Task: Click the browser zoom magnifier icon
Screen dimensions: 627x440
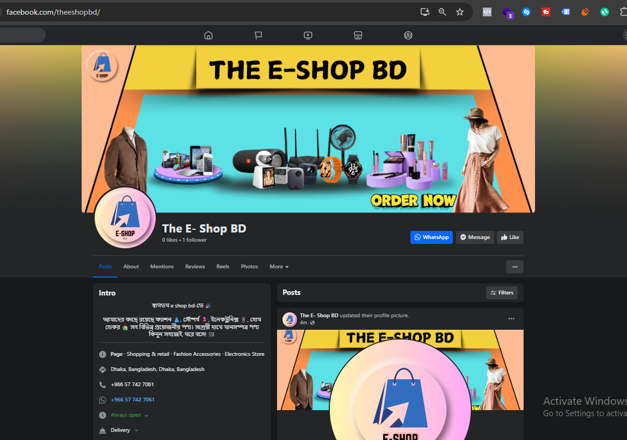Action: pyautogui.click(x=442, y=12)
